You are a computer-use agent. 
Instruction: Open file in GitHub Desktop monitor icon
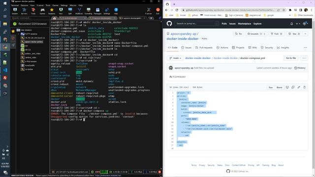point(287,88)
